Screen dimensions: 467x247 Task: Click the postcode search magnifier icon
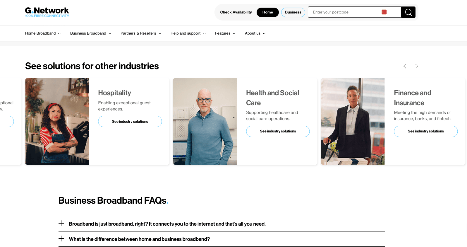coord(408,12)
